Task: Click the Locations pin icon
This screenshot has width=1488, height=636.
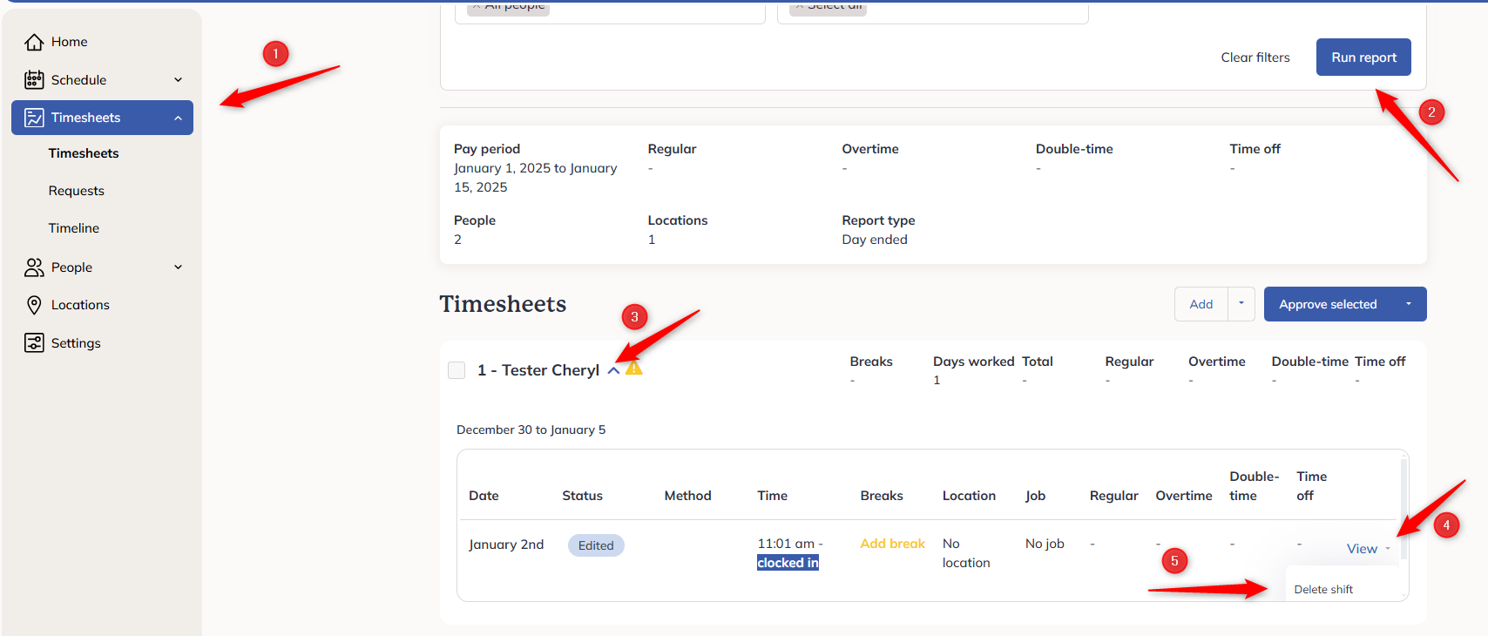Action: (34, 305)
